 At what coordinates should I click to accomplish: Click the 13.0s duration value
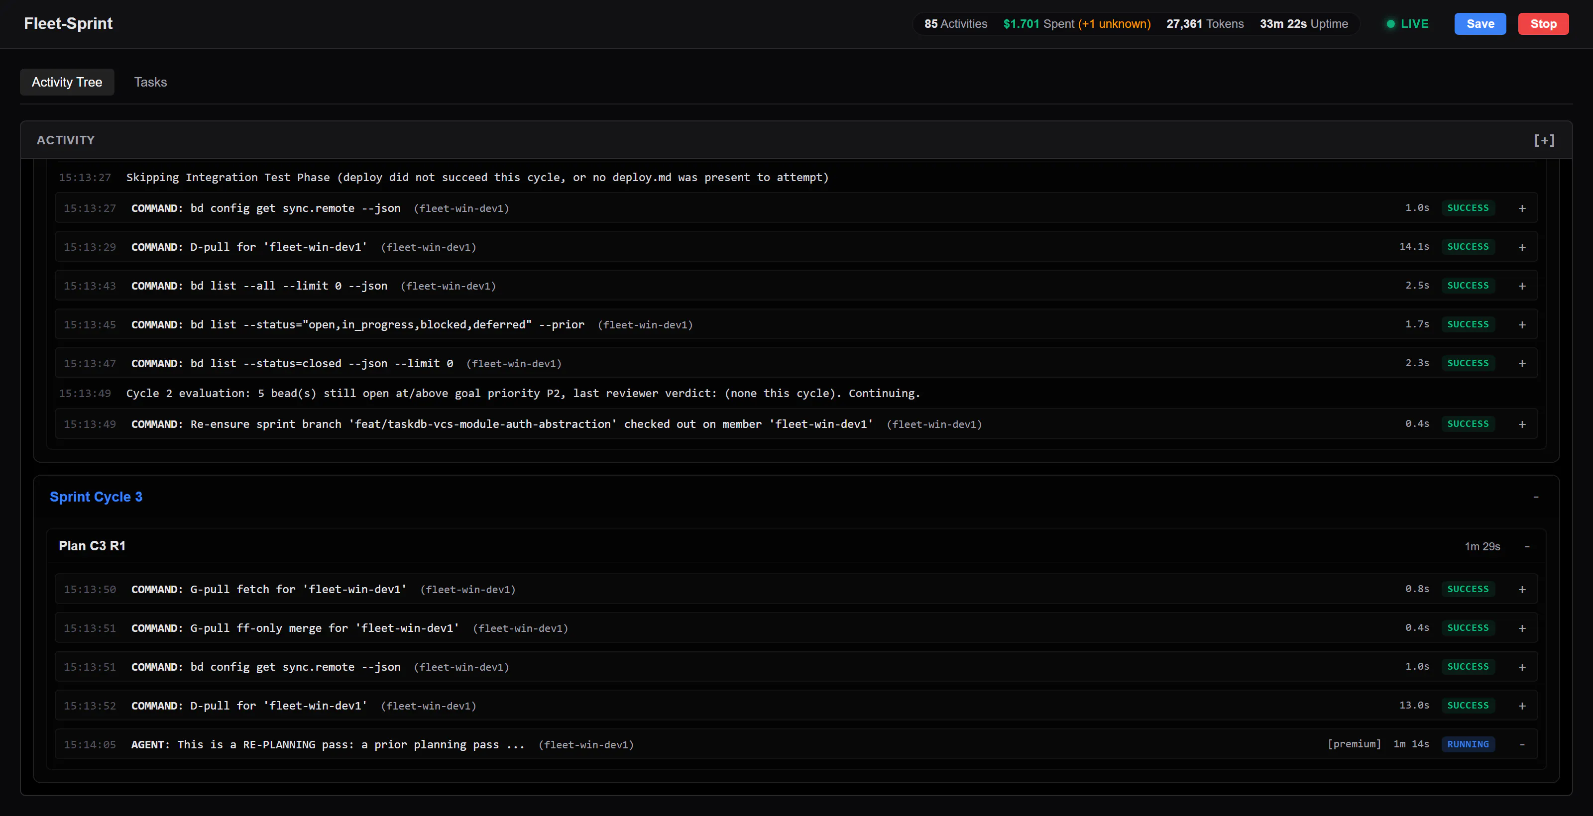pos(1414,706)
